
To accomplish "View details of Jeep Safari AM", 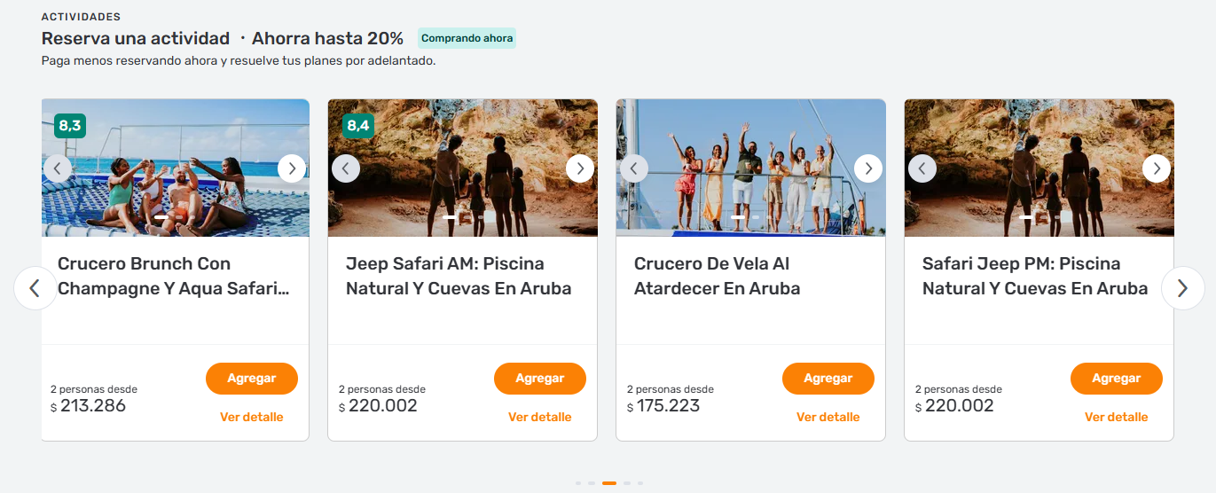I will point(540,417).
